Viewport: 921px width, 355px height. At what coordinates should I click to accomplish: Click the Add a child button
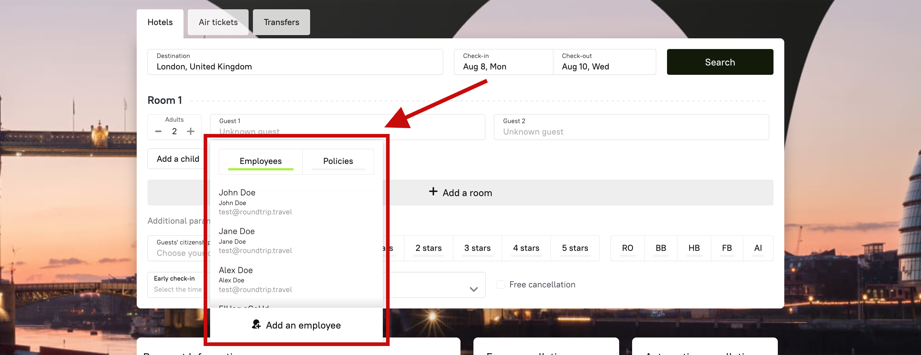pyautogui.click(x=177, y=159)
